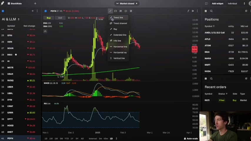Select HOOD in the watchlist
251x141 pixels.
coord(21,125)
